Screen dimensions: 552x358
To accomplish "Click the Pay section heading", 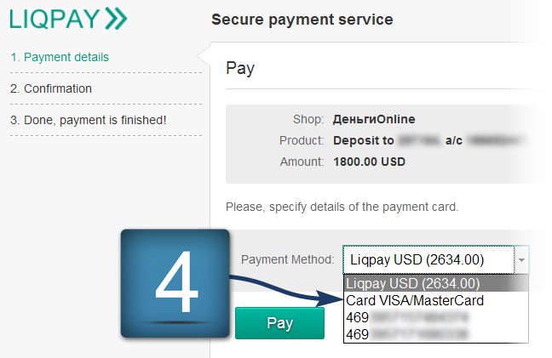I will 240,68.
